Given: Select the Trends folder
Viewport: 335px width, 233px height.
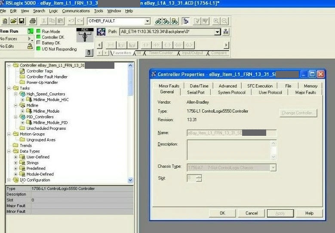Looking at the screenshot, I should (26, 146).
